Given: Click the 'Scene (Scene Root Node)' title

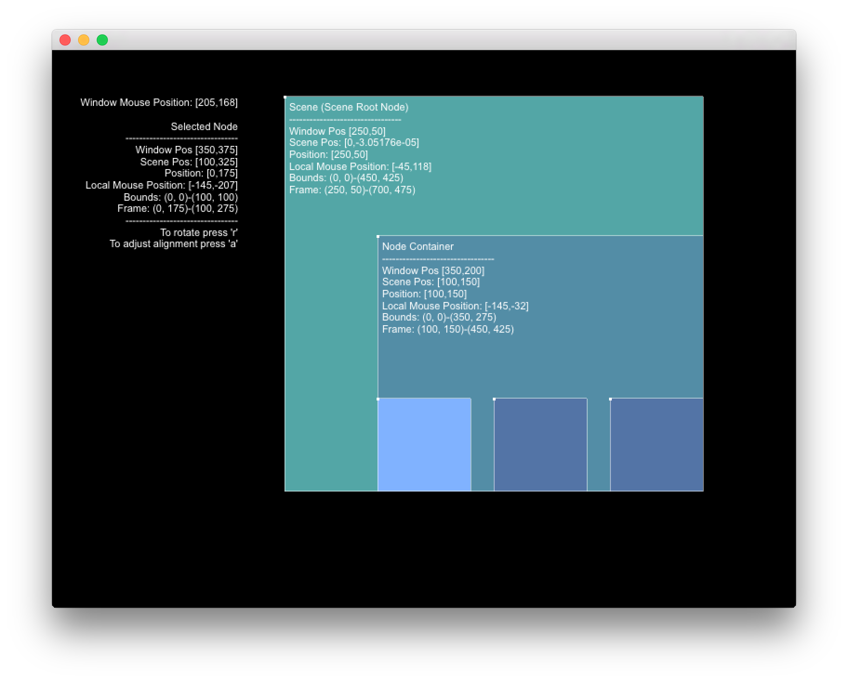Looking at the screenshot, I should (349, 107).
